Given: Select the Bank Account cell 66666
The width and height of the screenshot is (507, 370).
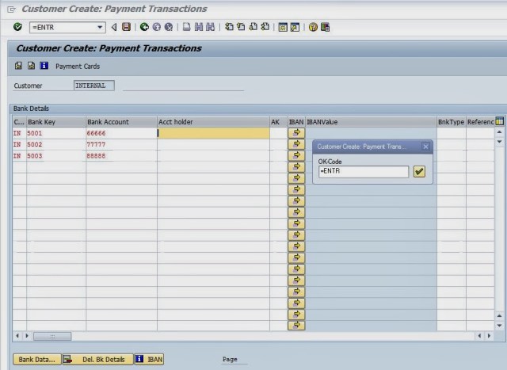Looking at the screenshot, I should coord(121,133).
